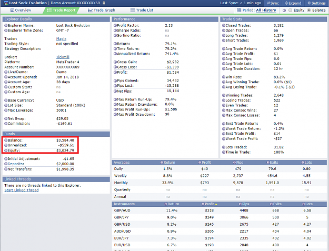329x251 pixels.
Task: Click Averages Profit column header
Action: pyautogui.click(x=206, y=162)
